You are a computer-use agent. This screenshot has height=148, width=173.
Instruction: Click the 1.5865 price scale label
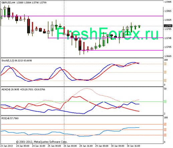point(168,11)
